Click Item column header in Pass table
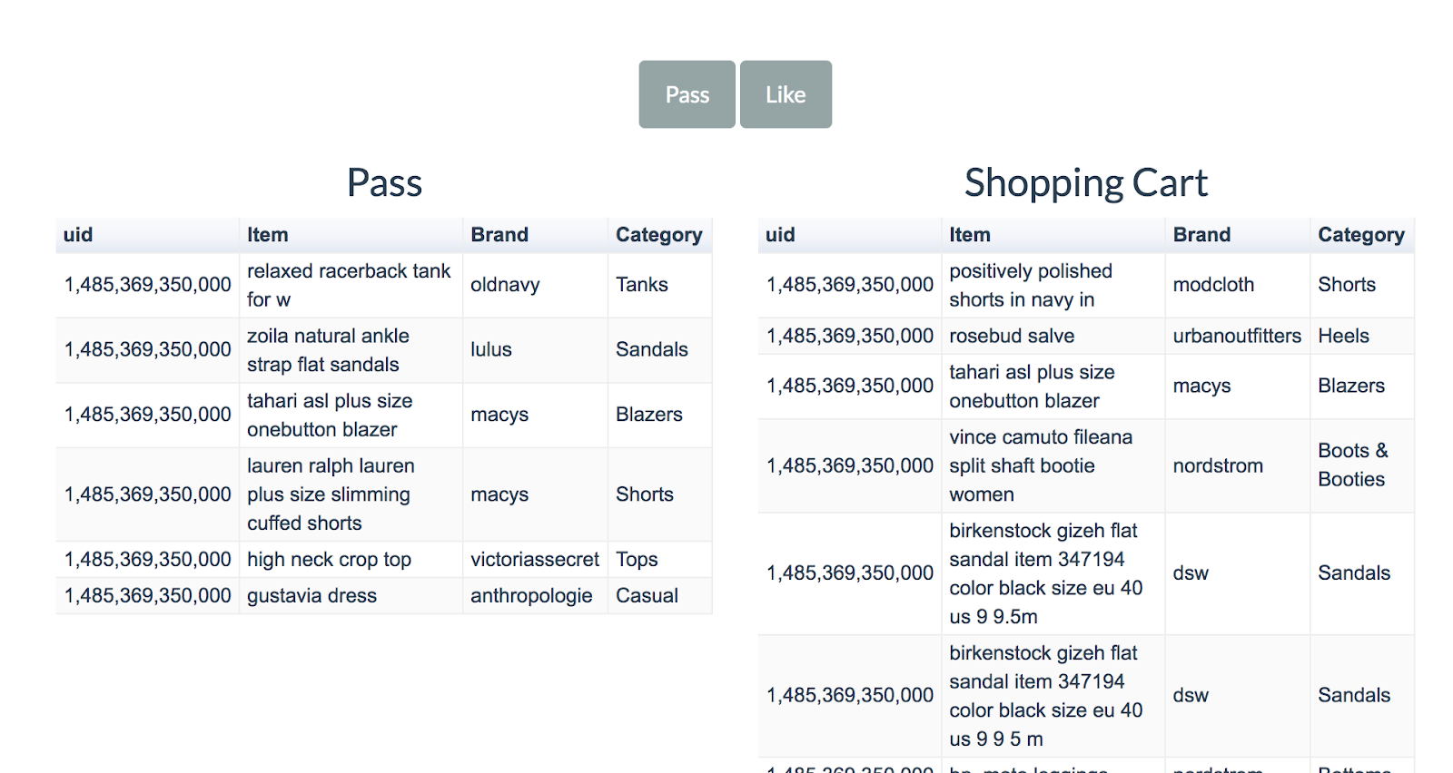The image size is (1453, 773). coord(267,235)
